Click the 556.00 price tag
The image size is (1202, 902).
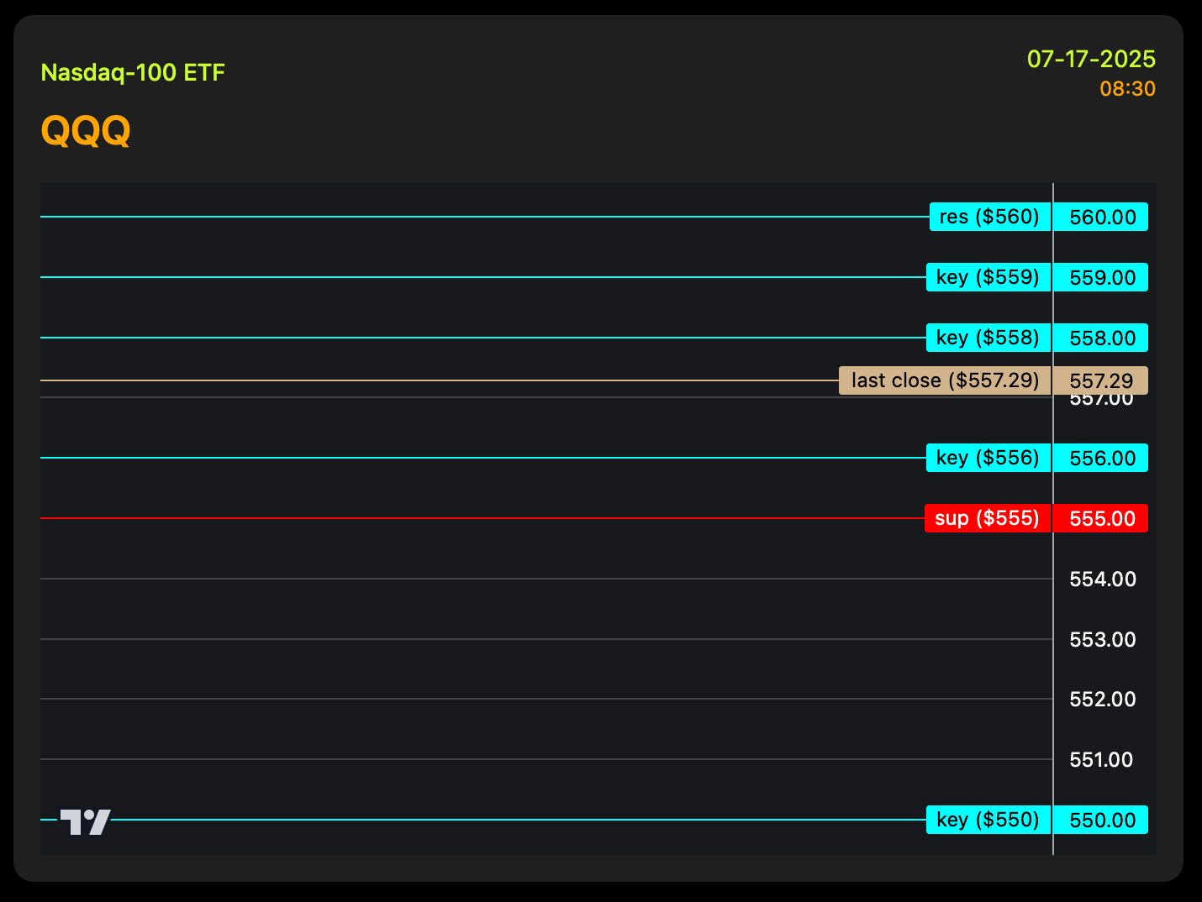pyautogui.click(x=1101, y=459)
